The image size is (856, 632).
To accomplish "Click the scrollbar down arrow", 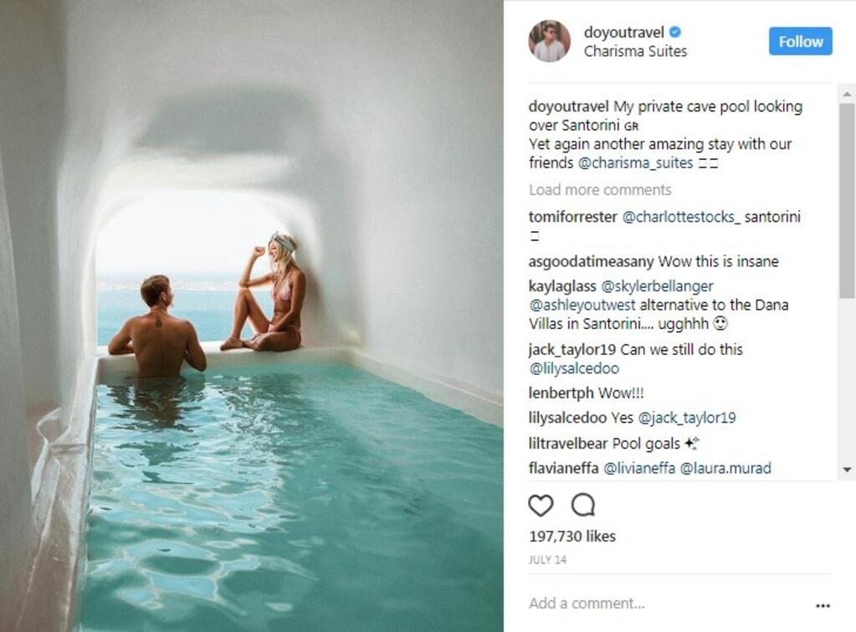I will tap(847, 470).
